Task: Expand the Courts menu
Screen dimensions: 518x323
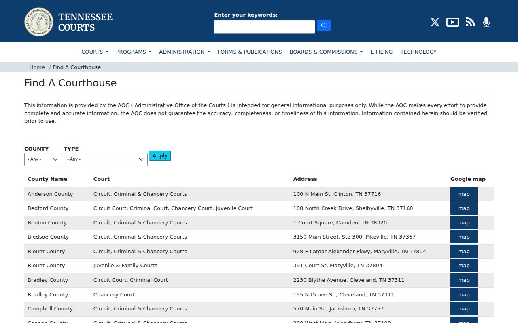Action: click(95, 52)
